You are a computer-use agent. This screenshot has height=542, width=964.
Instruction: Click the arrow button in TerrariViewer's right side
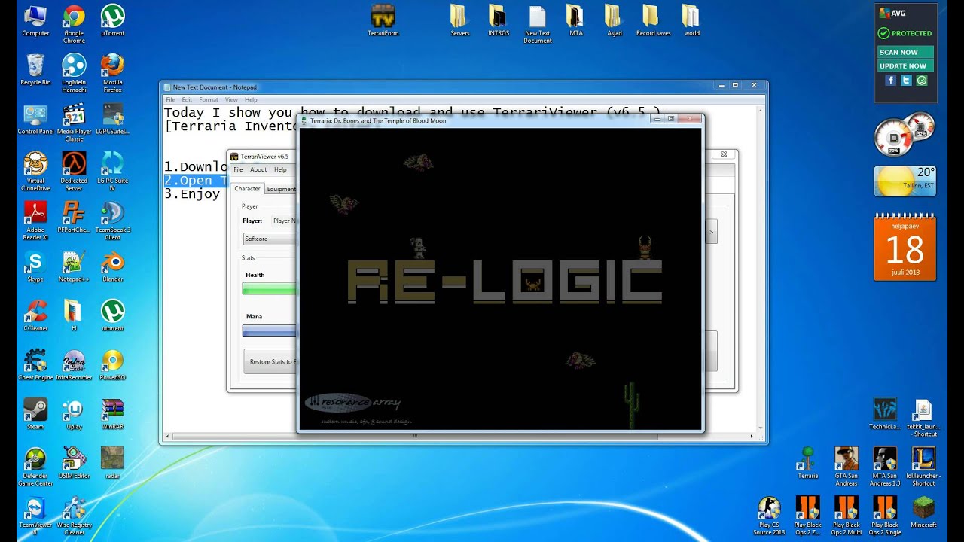coord(710,232)
